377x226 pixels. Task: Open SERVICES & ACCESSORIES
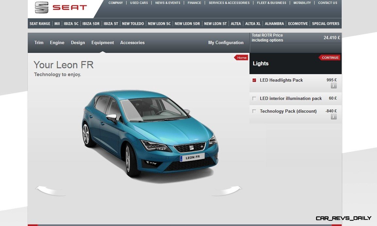pos(229,3)
